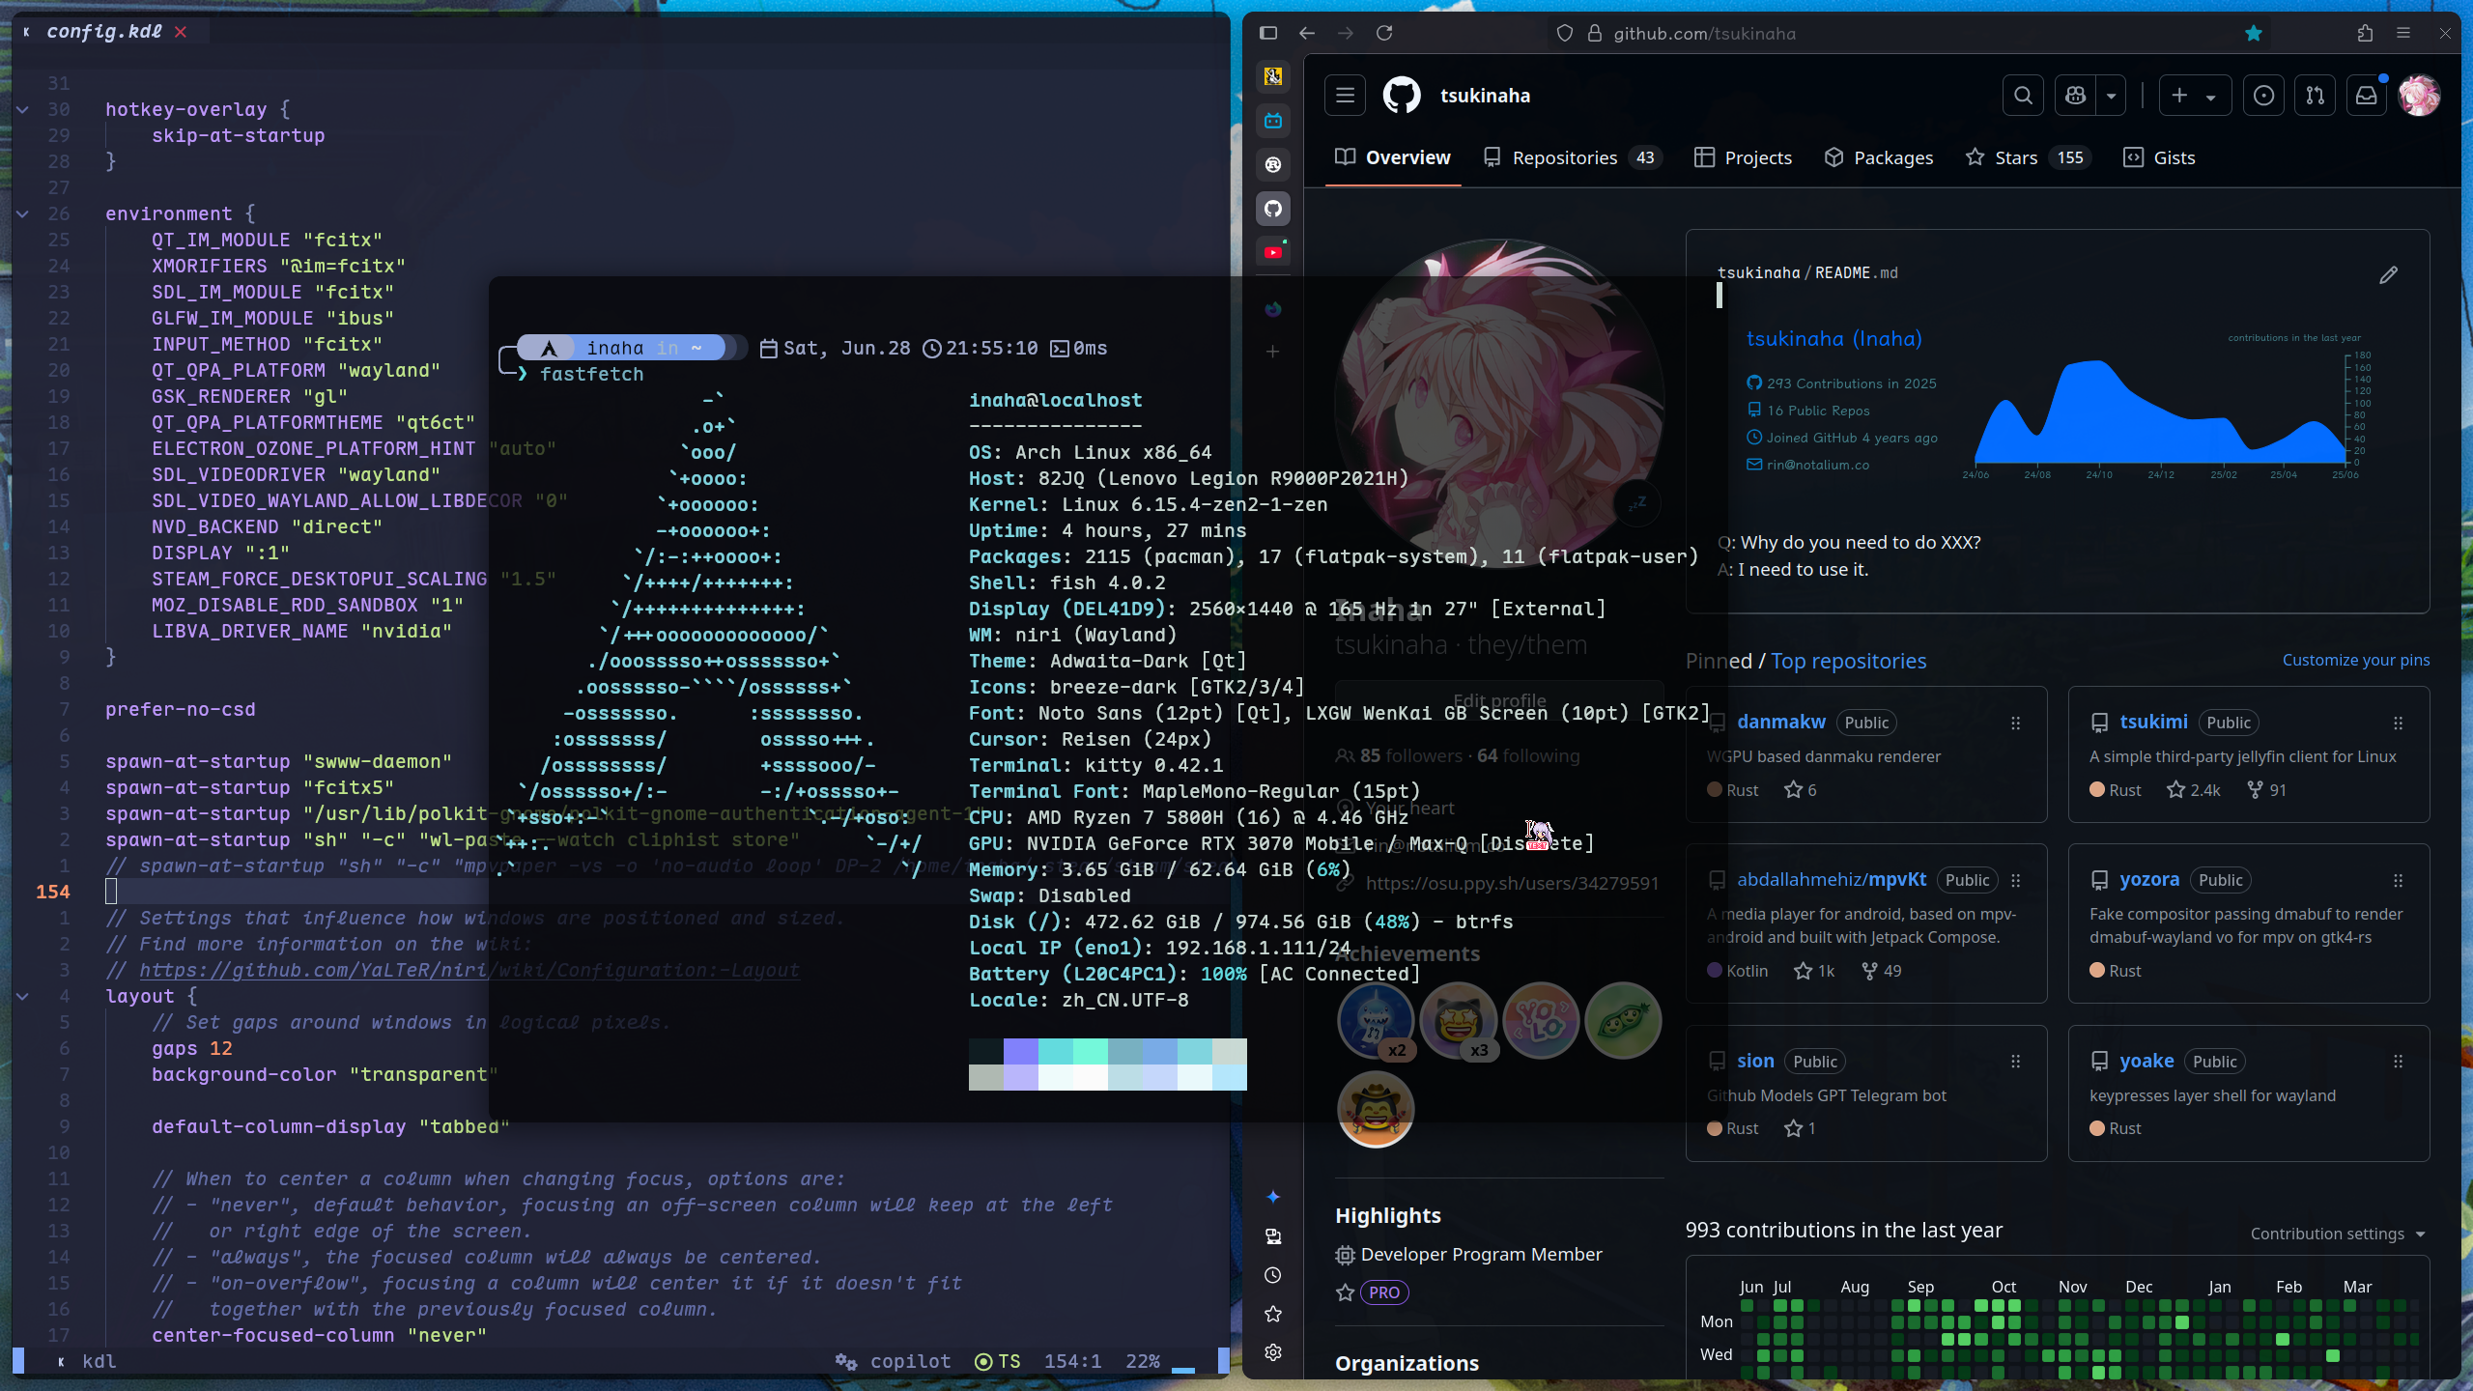2473x1391 pixels.
Task: Open the abdallahmehiz/mpvKt repository
Action: click(1831, 879)
